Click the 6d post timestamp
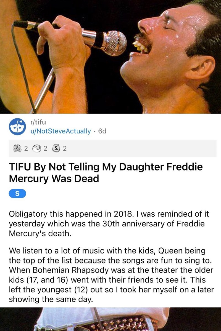The height and width of the screenshot is (331, 221). click(x=102, y=131)
